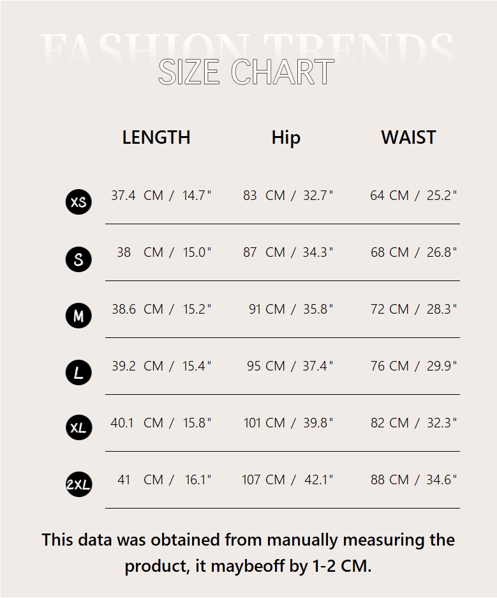This screenshot has width=497, height=598.
Task: Click the LENGTH column header
Action: pos(156,137)
